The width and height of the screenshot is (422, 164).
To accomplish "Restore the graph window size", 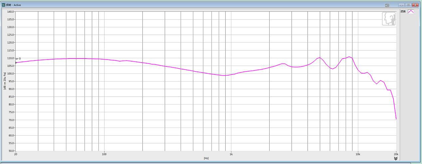I will (408, 5).
